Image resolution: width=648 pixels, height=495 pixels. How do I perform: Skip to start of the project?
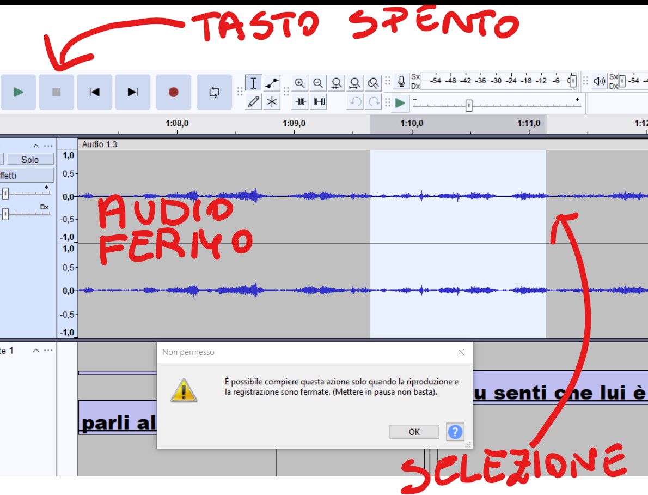tap(94, 92)
